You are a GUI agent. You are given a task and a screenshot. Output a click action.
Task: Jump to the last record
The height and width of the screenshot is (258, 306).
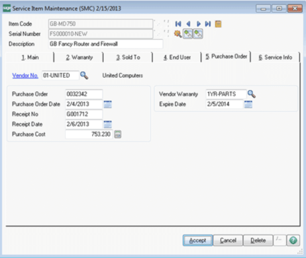pos(208,24)
